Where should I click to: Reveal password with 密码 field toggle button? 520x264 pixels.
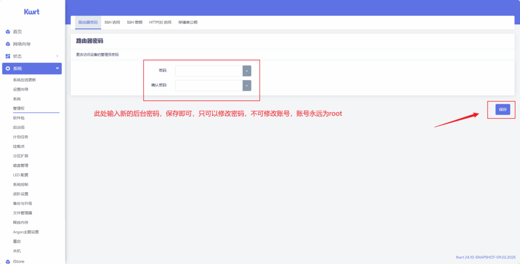[247, 71]
